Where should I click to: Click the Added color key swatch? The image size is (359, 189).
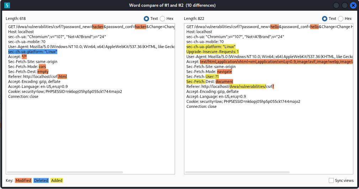[57, 180]
